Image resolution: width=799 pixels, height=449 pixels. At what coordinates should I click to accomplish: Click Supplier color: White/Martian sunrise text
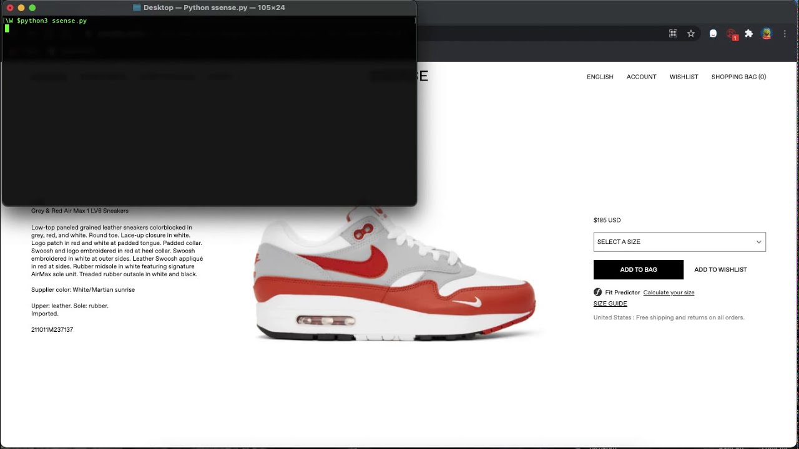coord(83,290)
